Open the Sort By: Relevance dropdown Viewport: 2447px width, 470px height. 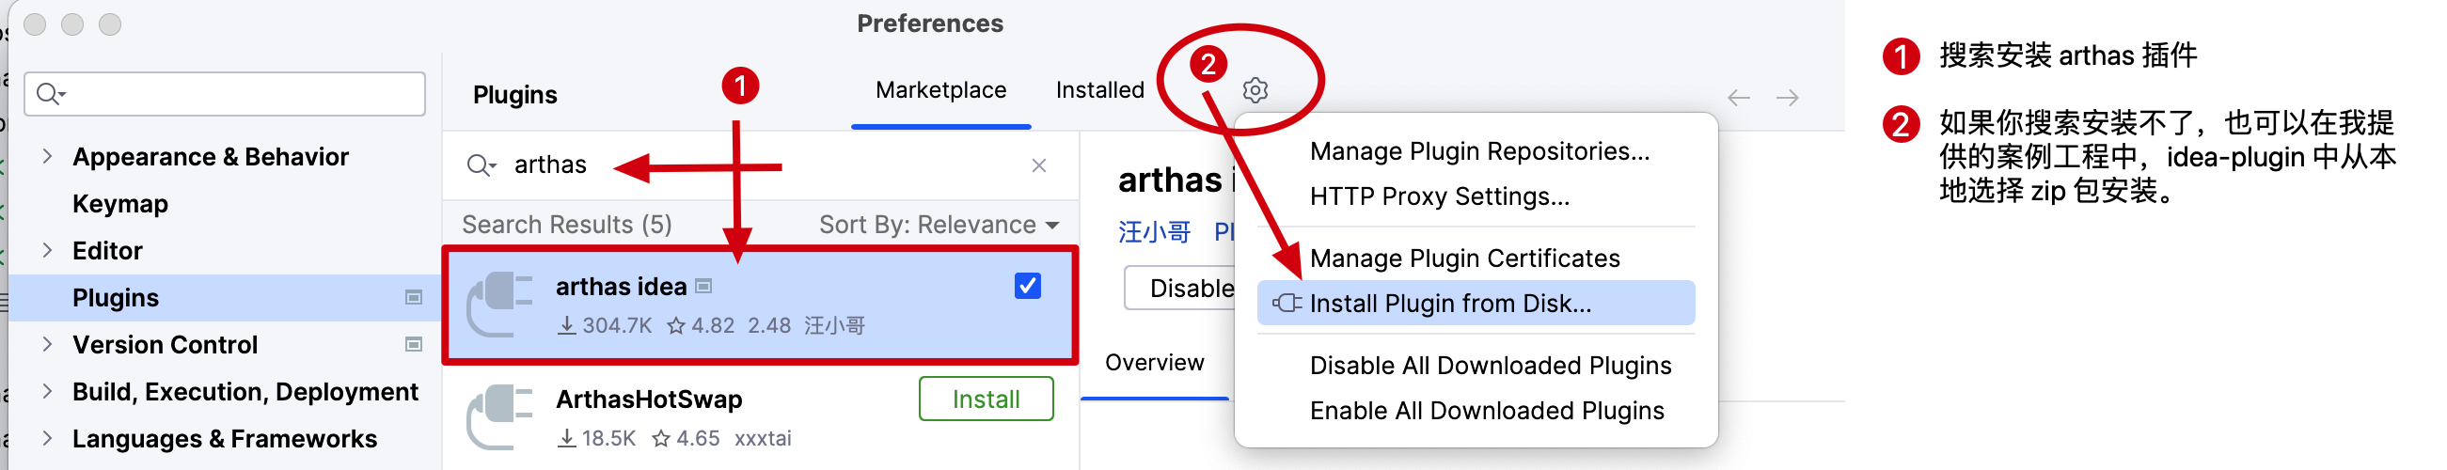[939, 225]
